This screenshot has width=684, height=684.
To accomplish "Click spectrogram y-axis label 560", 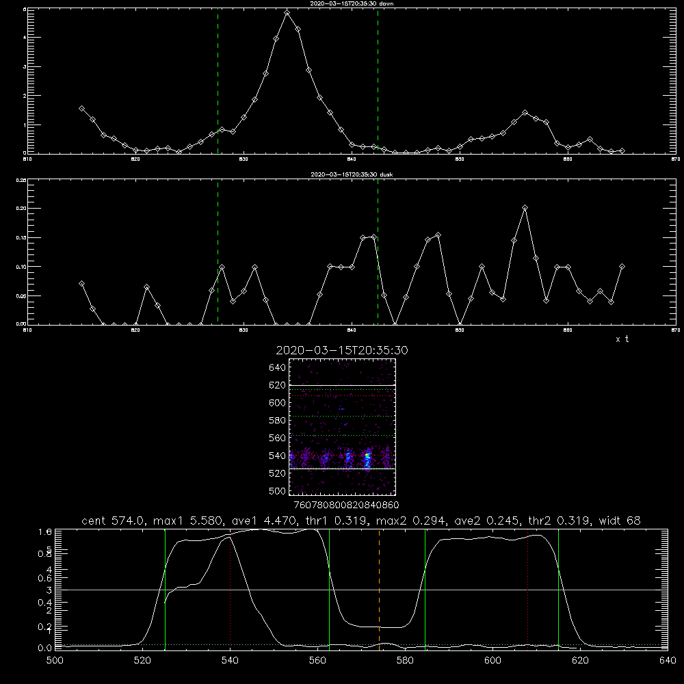I will point(277,438).
